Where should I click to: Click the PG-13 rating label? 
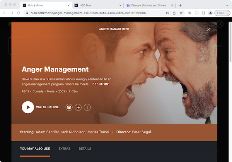tap(25, 91)
